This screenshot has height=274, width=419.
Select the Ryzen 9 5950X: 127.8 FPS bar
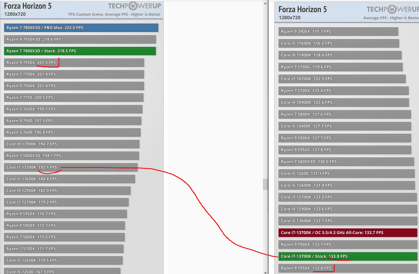(345, 150)
